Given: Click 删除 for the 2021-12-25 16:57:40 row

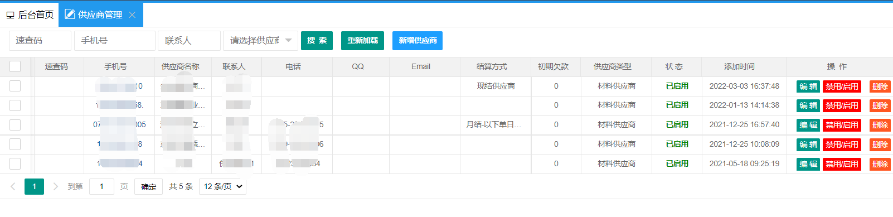Looking at the screenshot, I should pos(880,125).
